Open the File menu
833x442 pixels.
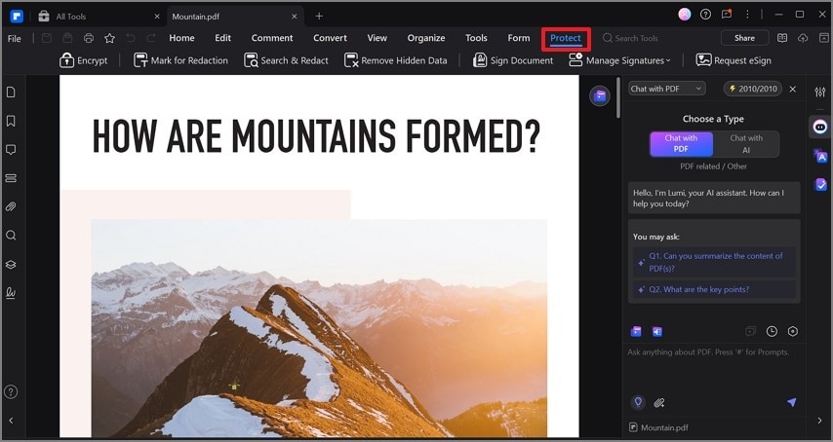pyautogui.click(x=15, y=38)
